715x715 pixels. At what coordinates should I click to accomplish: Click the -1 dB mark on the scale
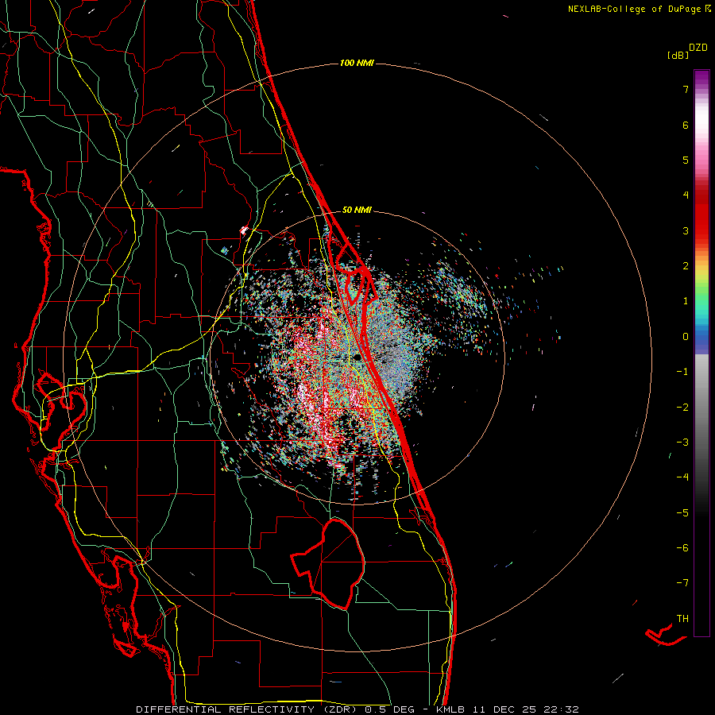pyautogui.click(x=682, y=372)
